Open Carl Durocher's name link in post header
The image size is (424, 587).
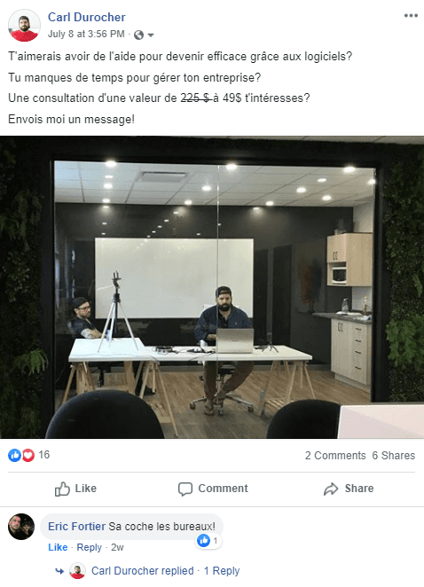(x=87, y=17)
